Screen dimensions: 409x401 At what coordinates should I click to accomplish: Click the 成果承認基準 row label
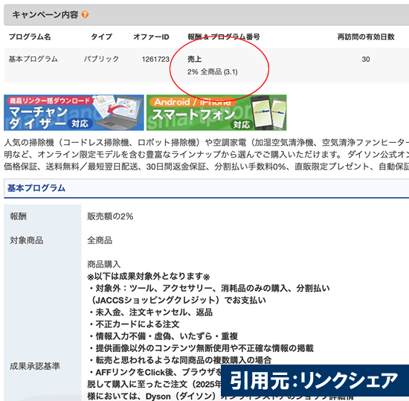pyautogui.click(x=35, y=366)
